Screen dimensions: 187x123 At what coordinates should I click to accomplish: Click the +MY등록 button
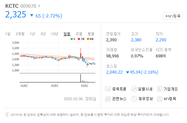pos(173,16)
